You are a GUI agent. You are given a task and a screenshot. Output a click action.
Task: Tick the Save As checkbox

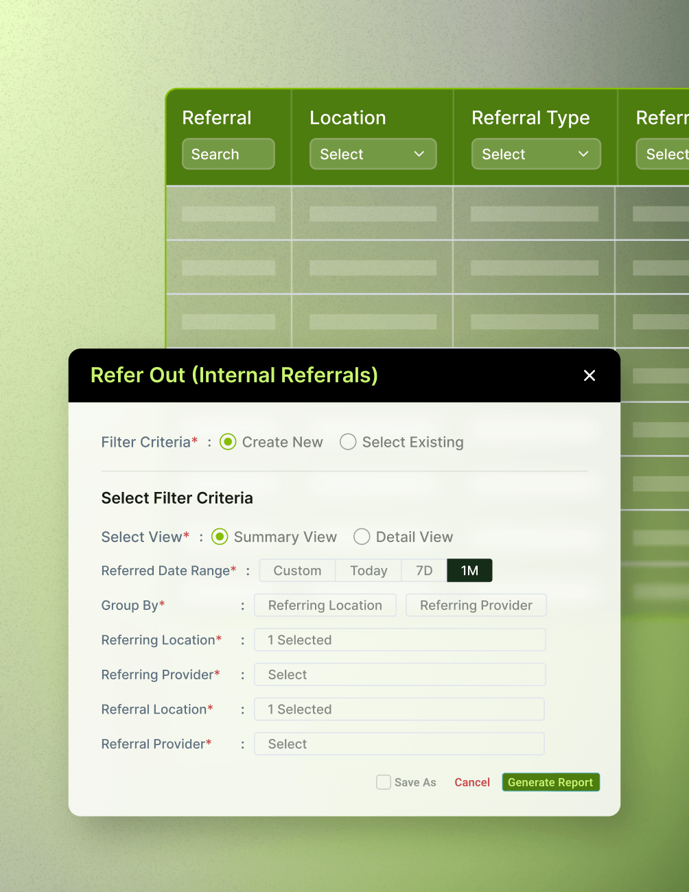pos(384,782)
